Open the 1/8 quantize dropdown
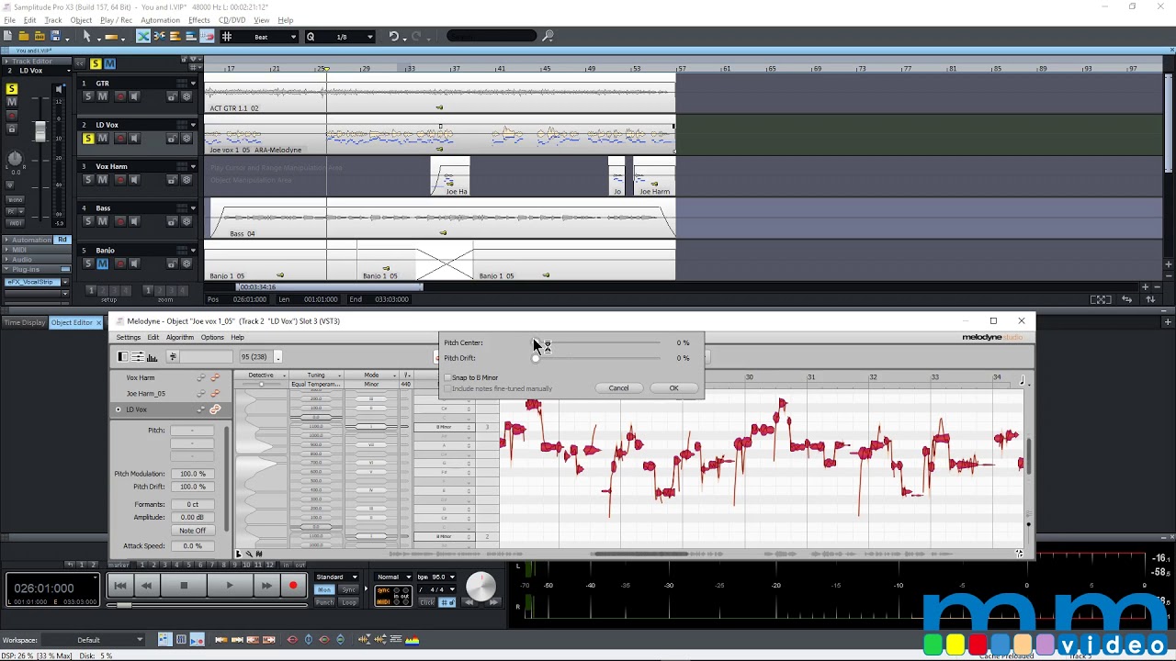1176x661 pixels. click(369, 37)
